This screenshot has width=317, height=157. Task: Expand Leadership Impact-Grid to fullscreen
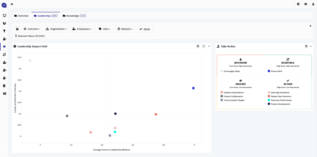click(204, 46)
